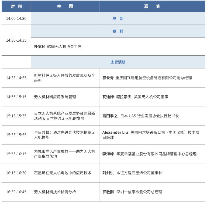Select the 16:30-16:45 time slot
The height and width of the screenshot is (202, 207).
click(x=16, y=192)
